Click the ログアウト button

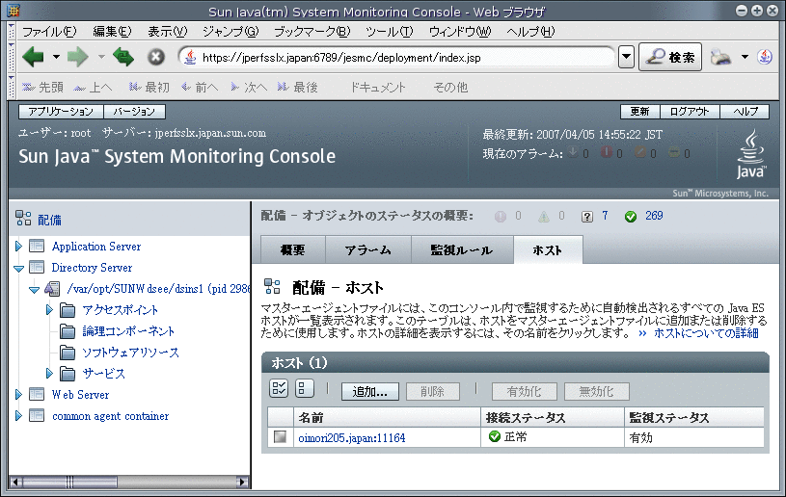(690, 111)
